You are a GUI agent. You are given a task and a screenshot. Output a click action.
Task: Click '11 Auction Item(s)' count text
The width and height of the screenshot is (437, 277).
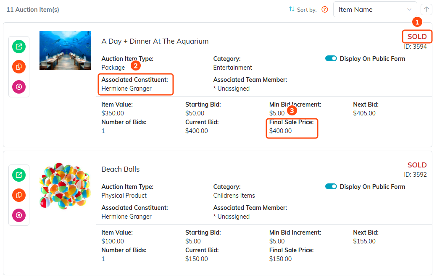tap(33, 10)
